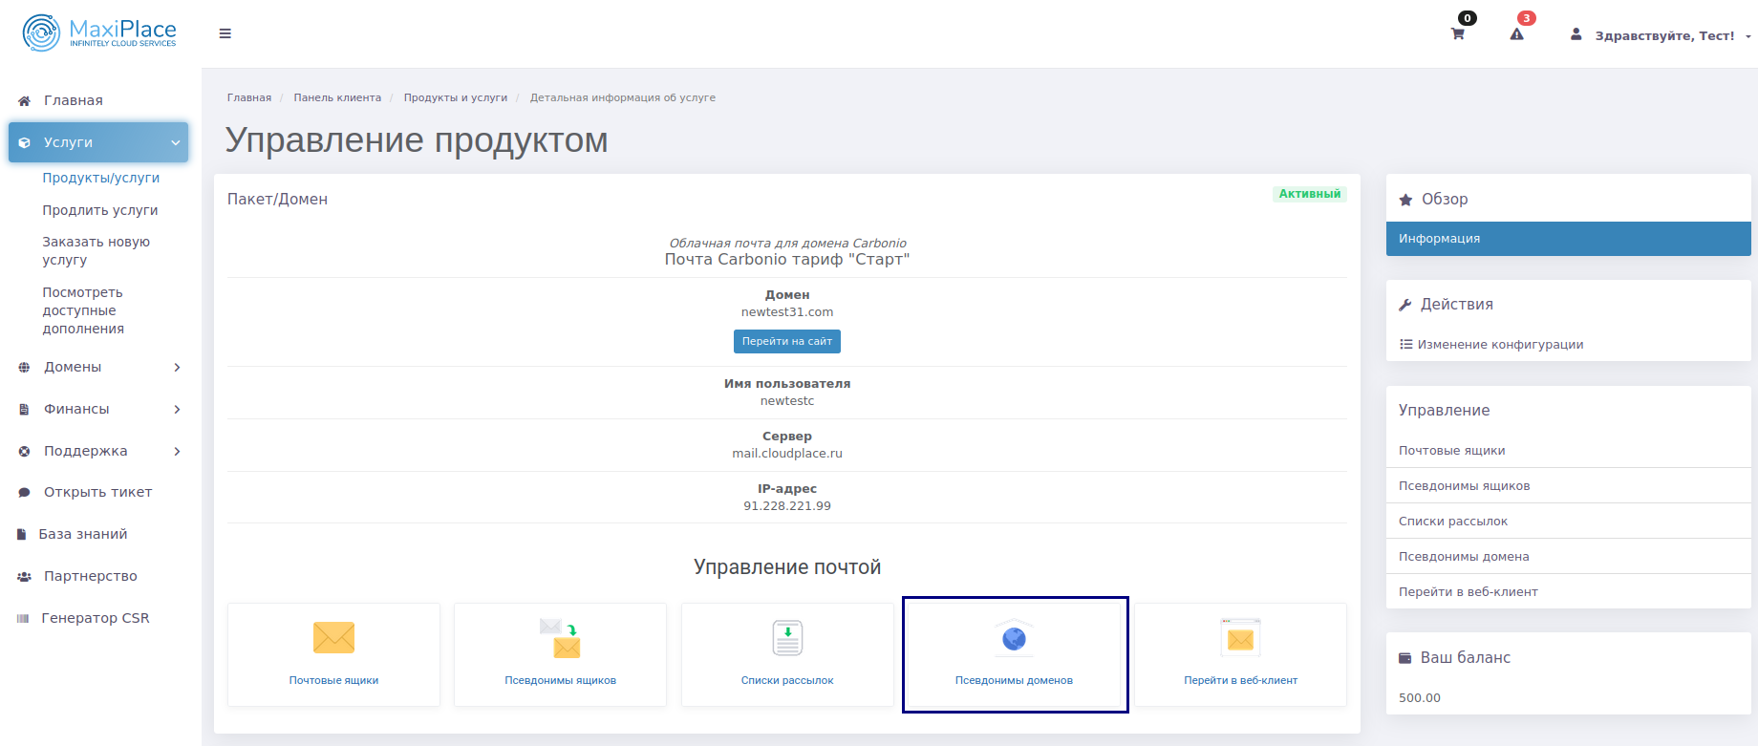
Task: Click the mail alias icon for Псевдонимы ящиков
Action: pyautogui.click(x=561, y=638)
